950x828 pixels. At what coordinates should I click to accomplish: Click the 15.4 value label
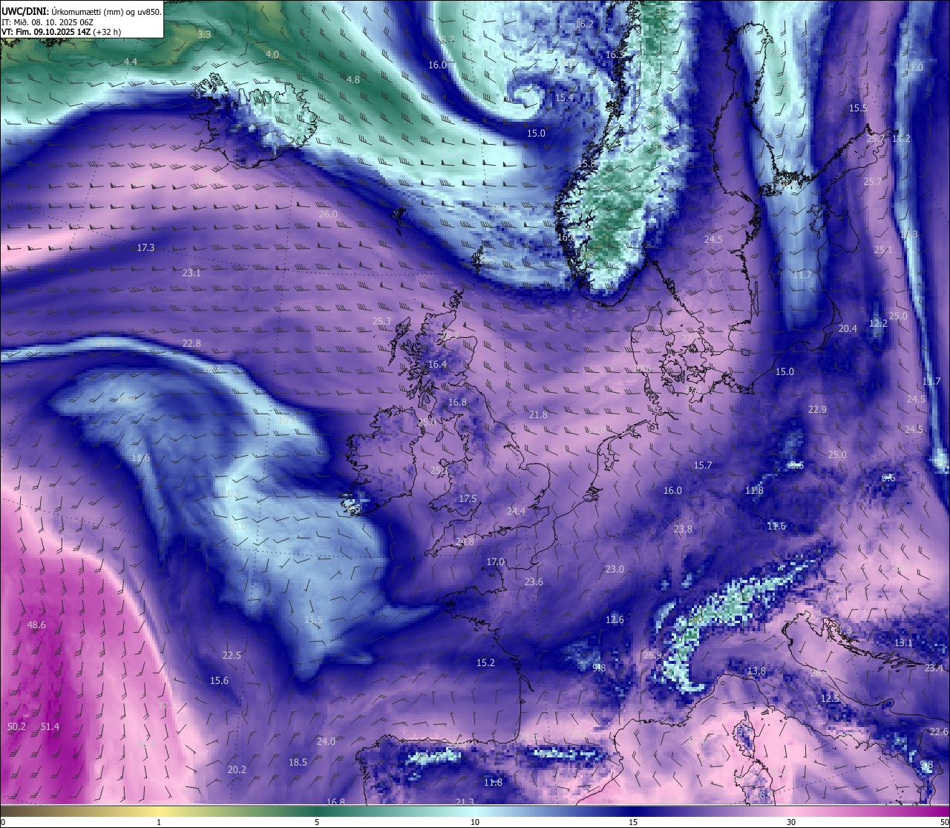pos(564,98)
